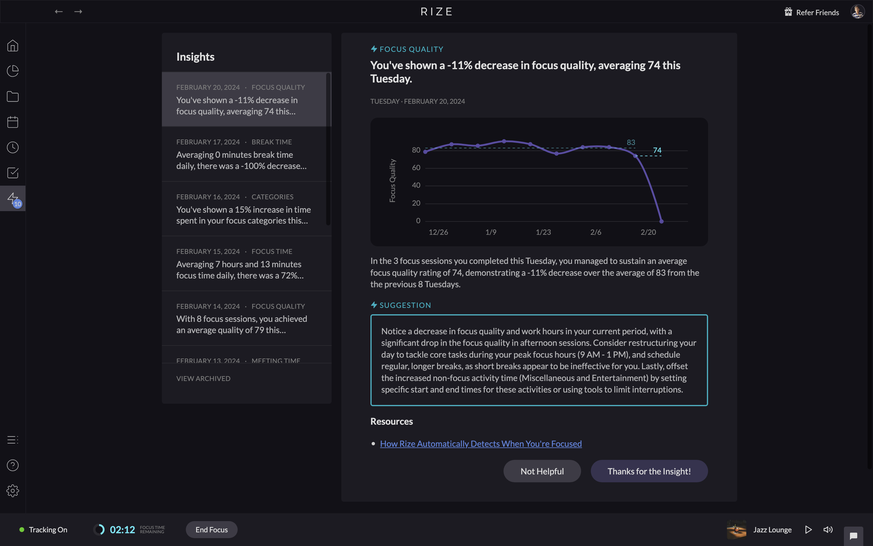
Task: Click the Tracking On status indicator
Action: click(x=43, y=529)
